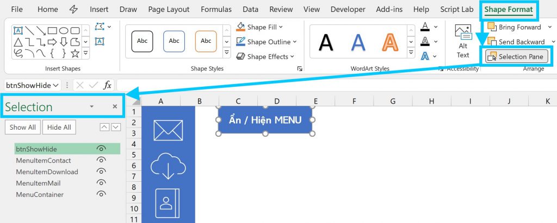Hide the MenuItemContact shape
This screenshot has height=223, width=557.
pos(101,160)
